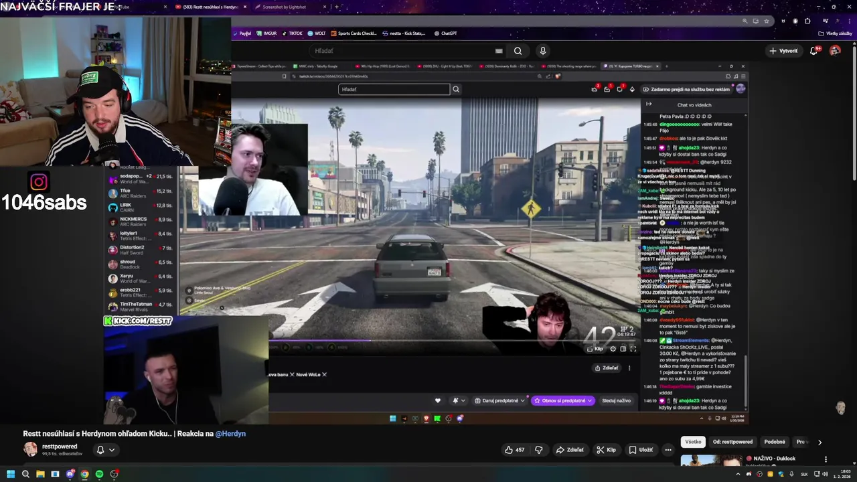Like the video with 457 likes
857x482 pixels.
pos(514,450)
